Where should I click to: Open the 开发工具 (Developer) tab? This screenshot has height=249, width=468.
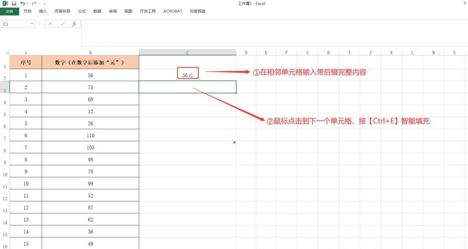pyautogui.click(x=148, y=11)
